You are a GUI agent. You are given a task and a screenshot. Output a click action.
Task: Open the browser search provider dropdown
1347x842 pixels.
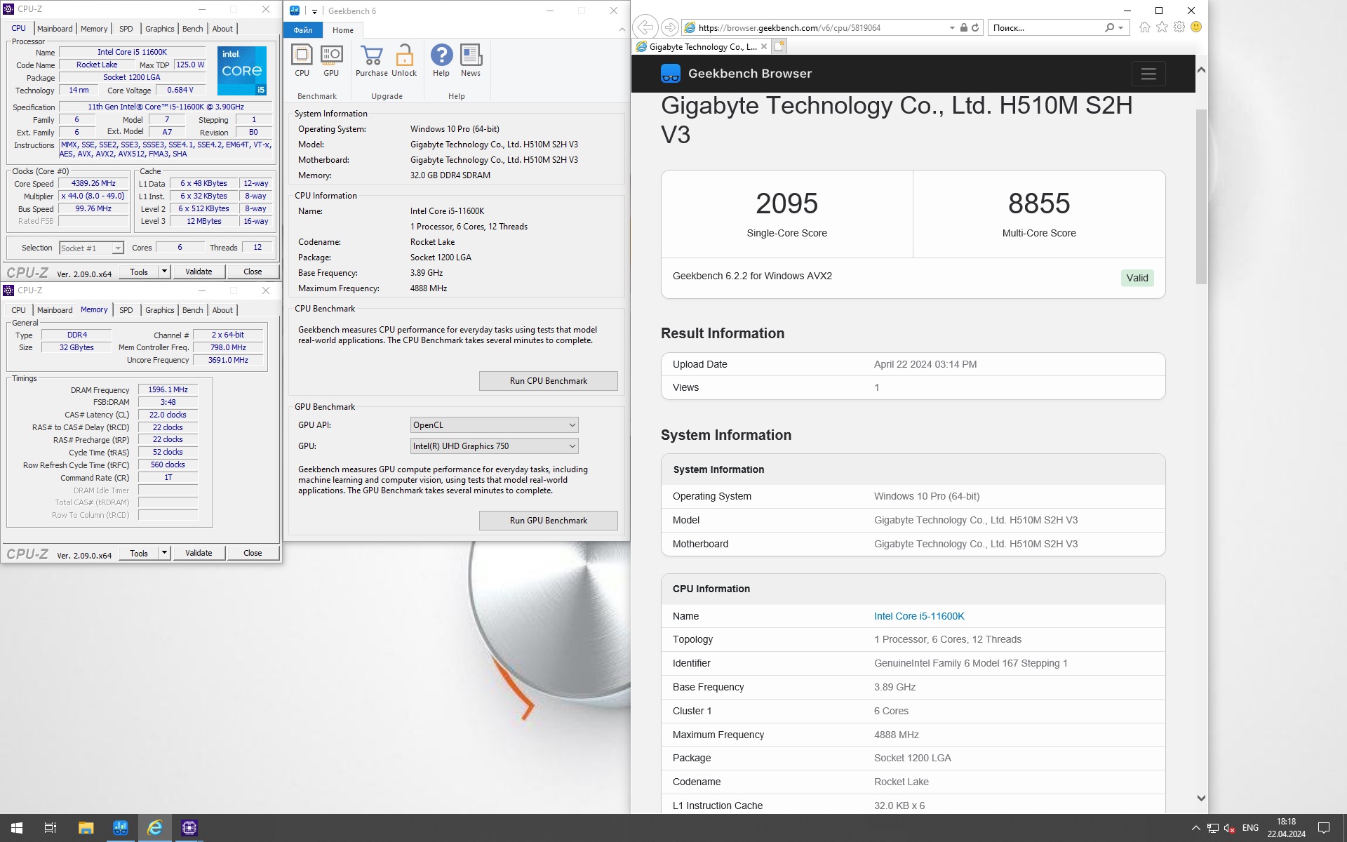tap(1121, 28)
